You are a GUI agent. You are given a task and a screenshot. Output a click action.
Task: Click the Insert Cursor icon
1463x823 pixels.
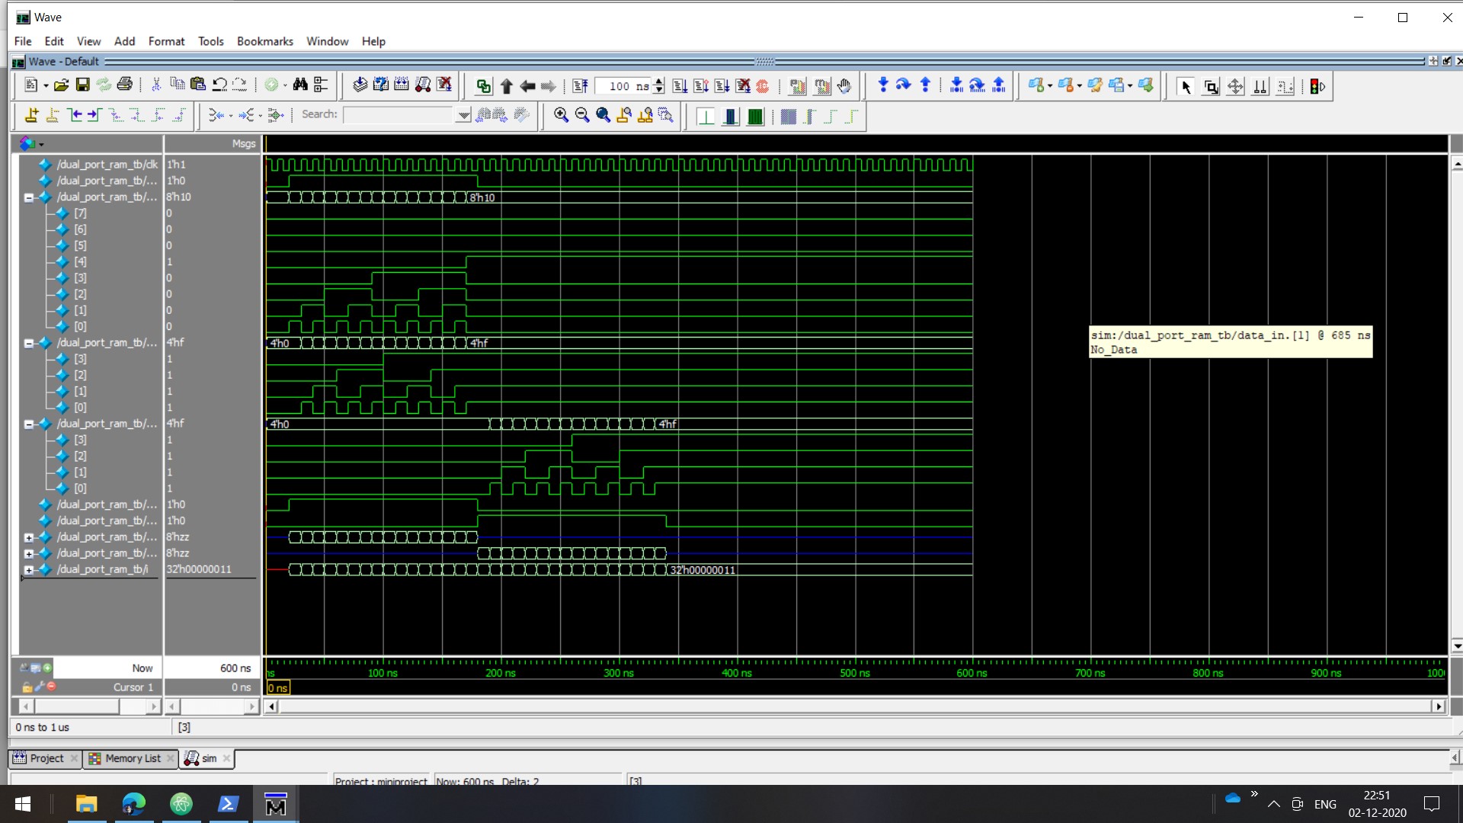pos(31,115)
